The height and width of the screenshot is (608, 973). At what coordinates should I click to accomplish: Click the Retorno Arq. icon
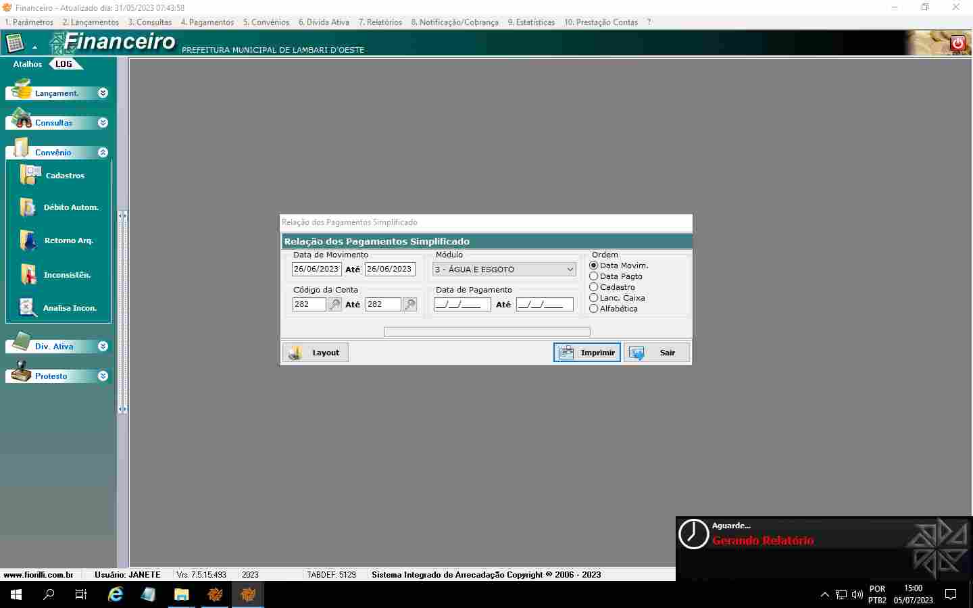click(28, 240)
